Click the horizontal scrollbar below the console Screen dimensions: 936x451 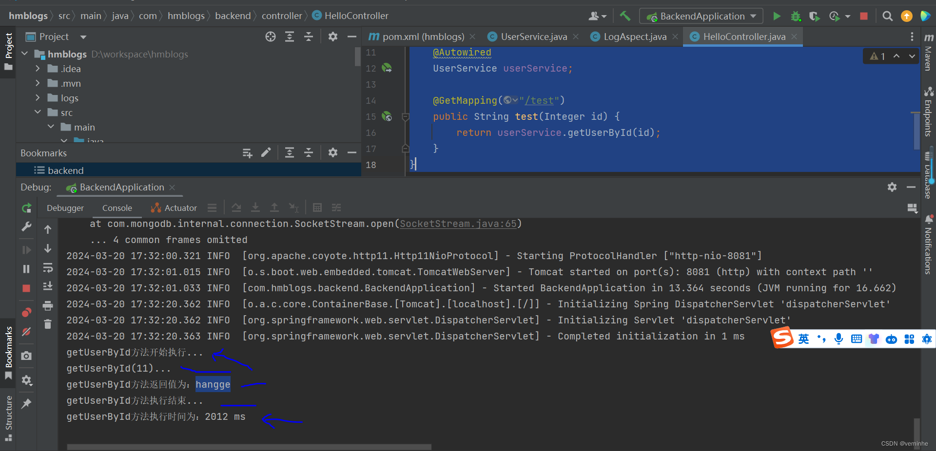(249, 447)
